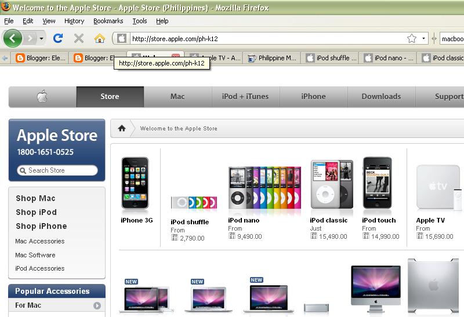The image size is (464, 317).
Task: Open the back/forward history dropdown arrow
Action: pos(41,38)
